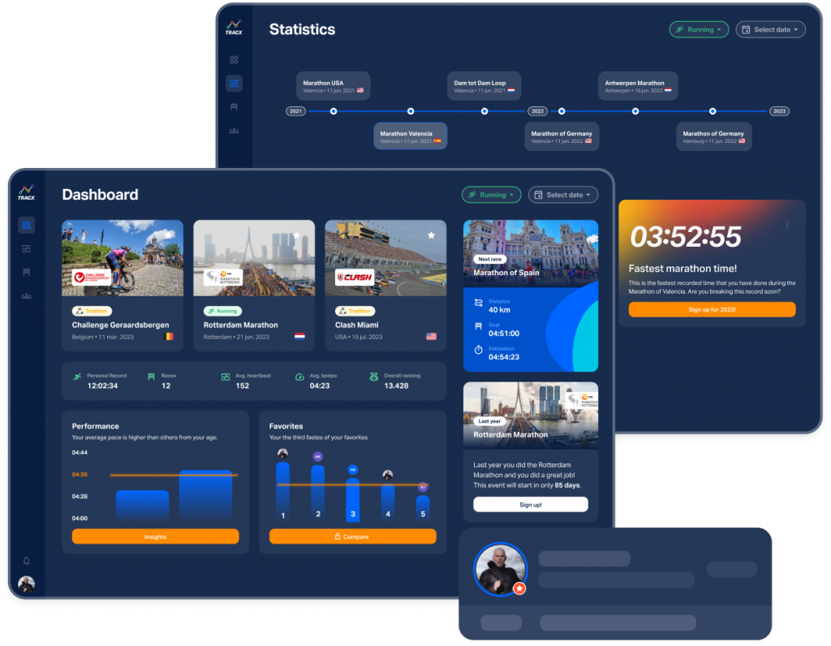This screenshot has height=646, width=831.
Task: Select Dam tot Dam Loop timeline card
Action: coord(484,86)
